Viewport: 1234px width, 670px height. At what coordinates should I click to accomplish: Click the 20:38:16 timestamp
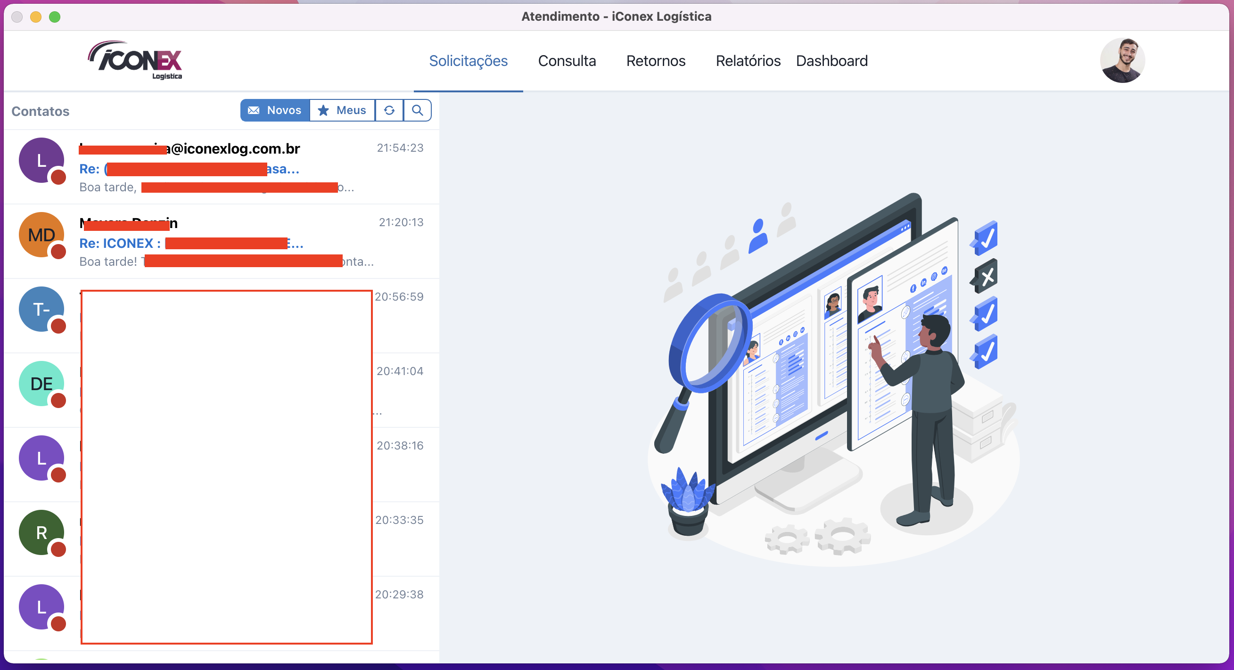click(400, 446)
